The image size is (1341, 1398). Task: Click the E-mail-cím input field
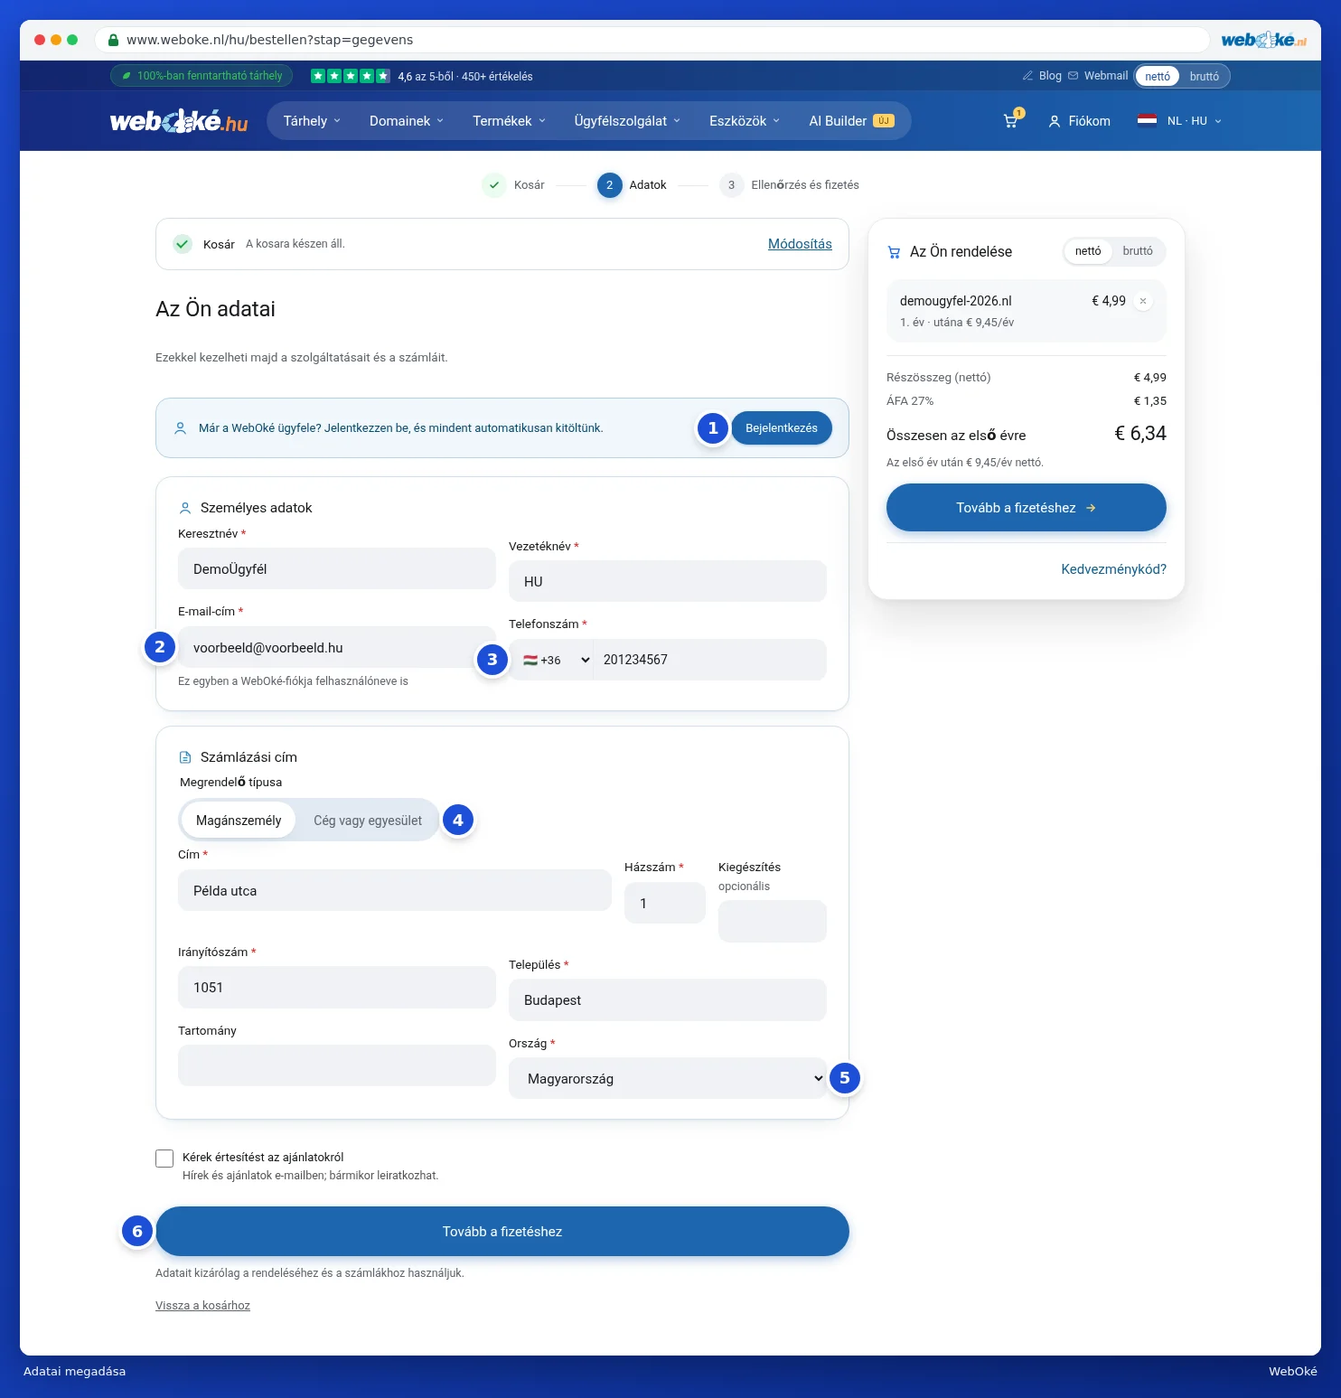tap(337, 647)
